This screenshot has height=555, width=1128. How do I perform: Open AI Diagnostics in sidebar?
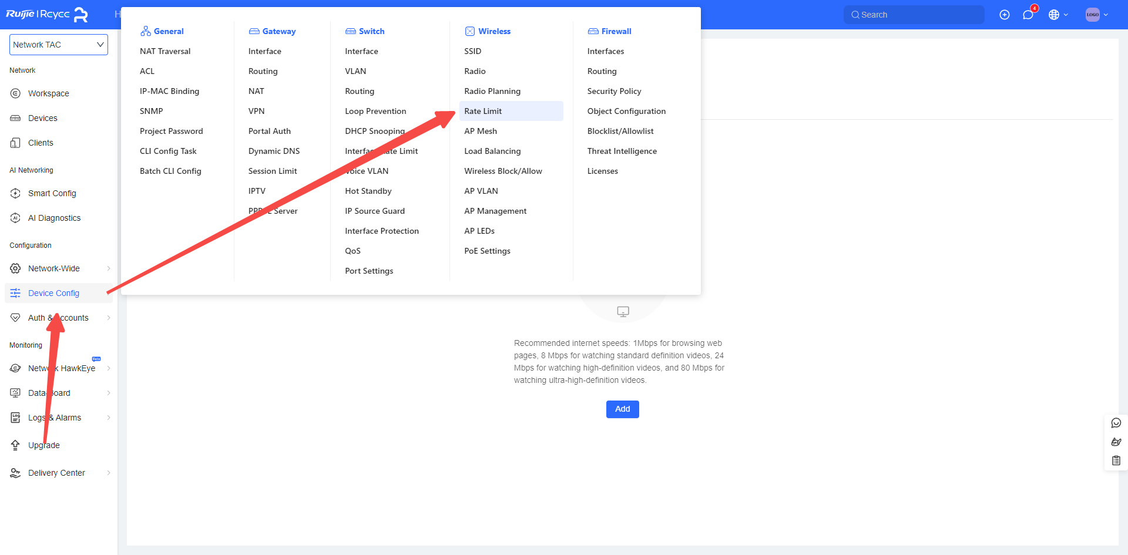click(x=54, y=218)
